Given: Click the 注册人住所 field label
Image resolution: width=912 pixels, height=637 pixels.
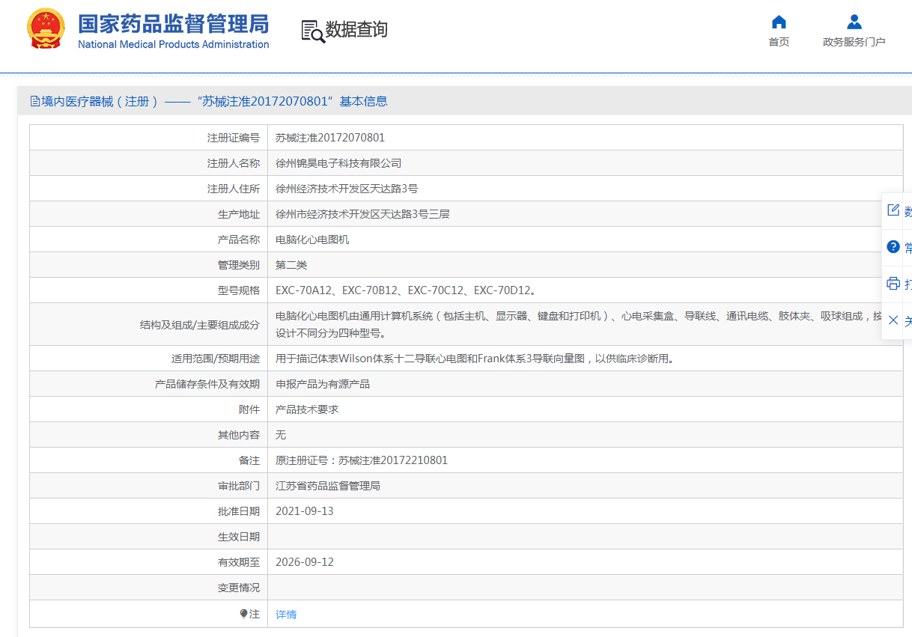Looking at the screenshot, I should (234, 189).
